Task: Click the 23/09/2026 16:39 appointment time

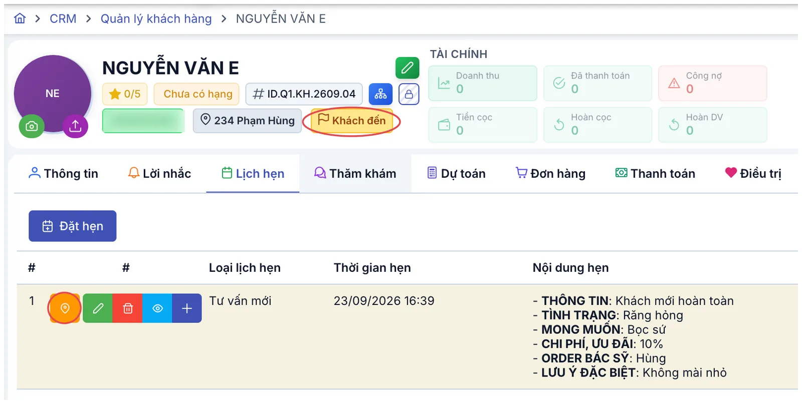Action: pyautogui.click(x=384, y=301)
